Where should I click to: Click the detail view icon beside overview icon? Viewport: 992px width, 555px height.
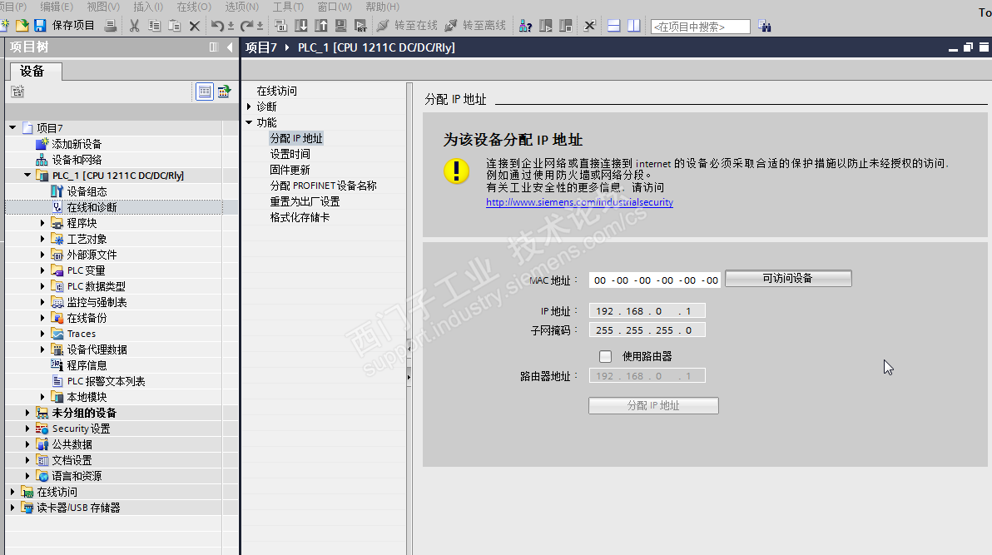[x=224, y=92]
